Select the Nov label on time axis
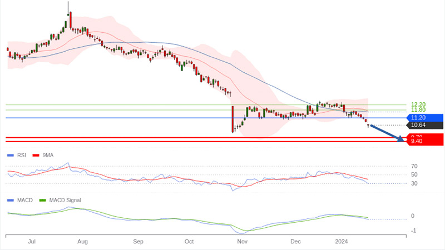Viewport: 445px width, 250px height. [242, 242]
